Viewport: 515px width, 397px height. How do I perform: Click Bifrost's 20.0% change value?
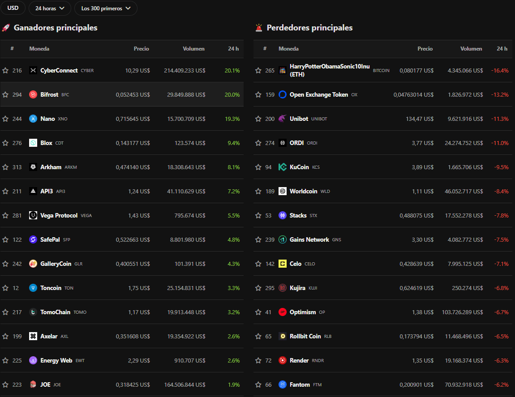coord(232,94)
